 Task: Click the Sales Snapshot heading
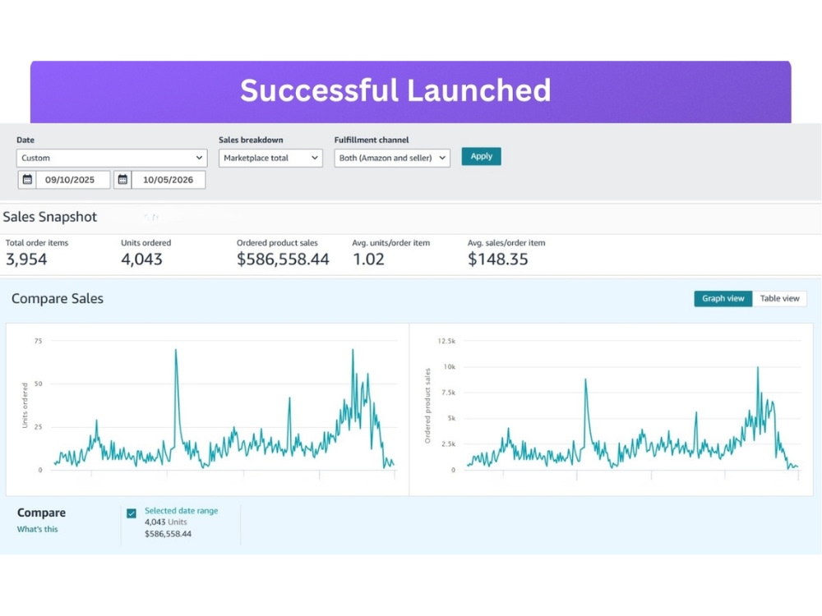point(50,217)
